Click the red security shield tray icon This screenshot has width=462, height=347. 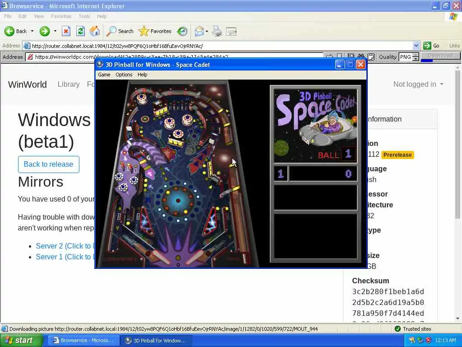pos(428,341)
